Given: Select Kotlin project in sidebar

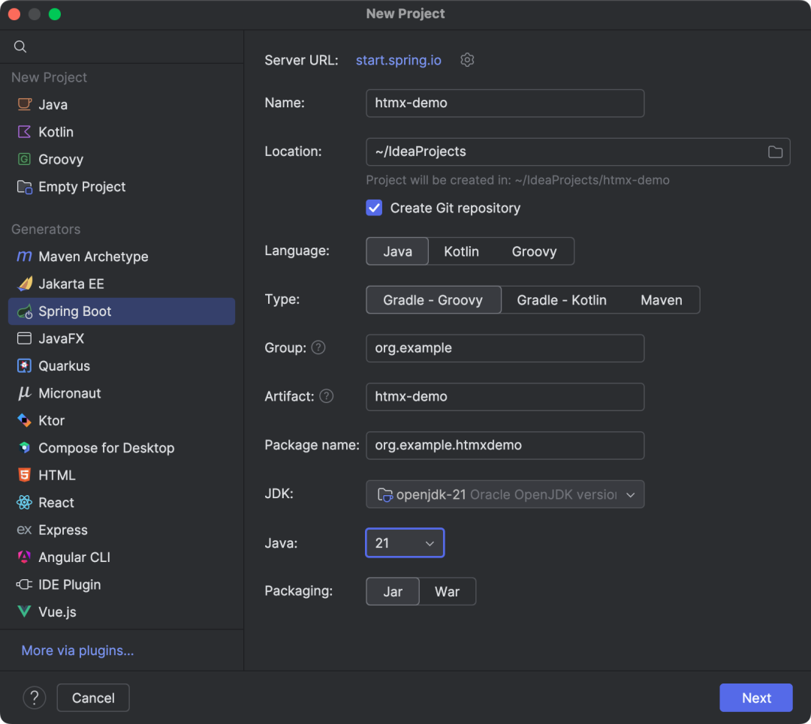Looking at the screenshot, I should (x=122, y=132).
